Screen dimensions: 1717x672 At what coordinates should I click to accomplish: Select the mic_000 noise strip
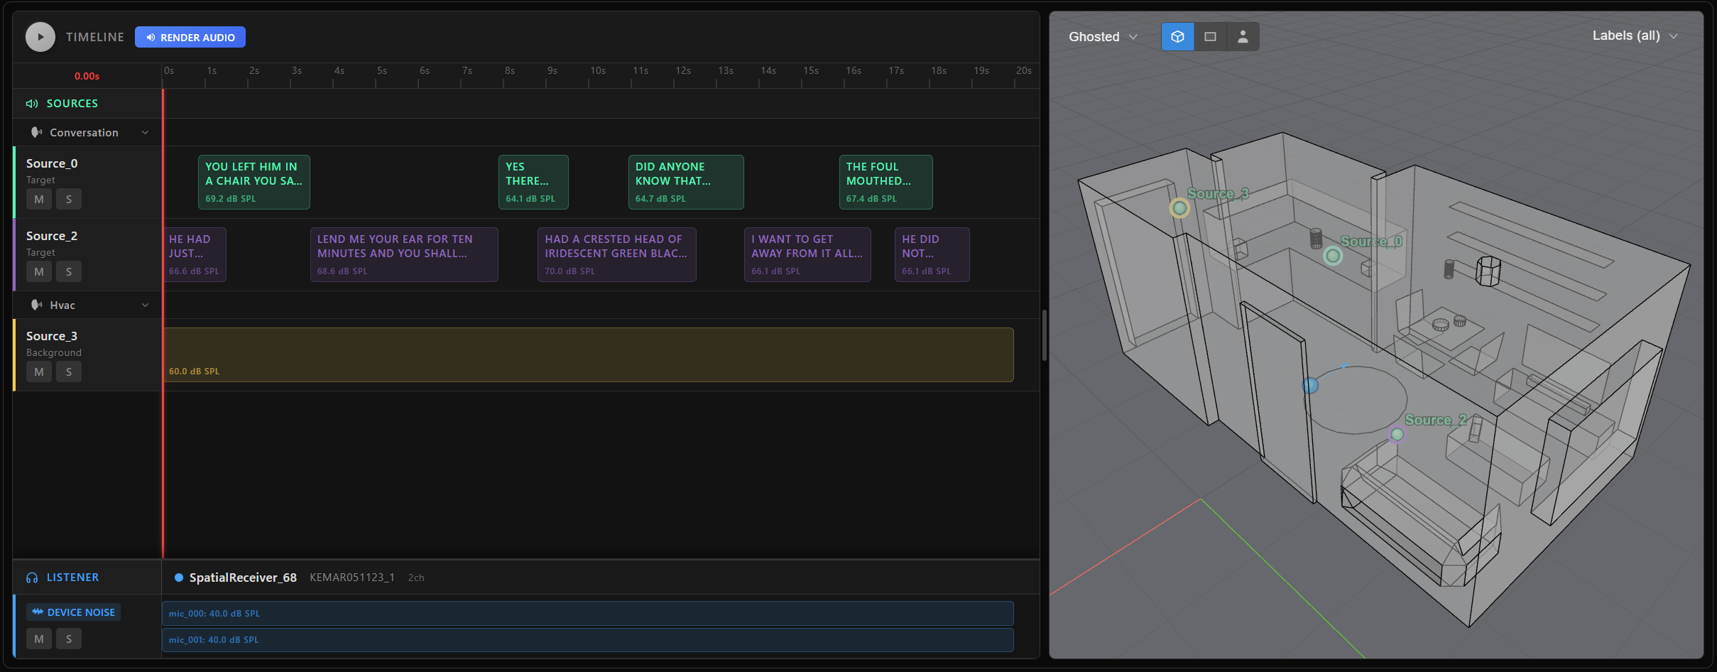click(x=588, y=613)
